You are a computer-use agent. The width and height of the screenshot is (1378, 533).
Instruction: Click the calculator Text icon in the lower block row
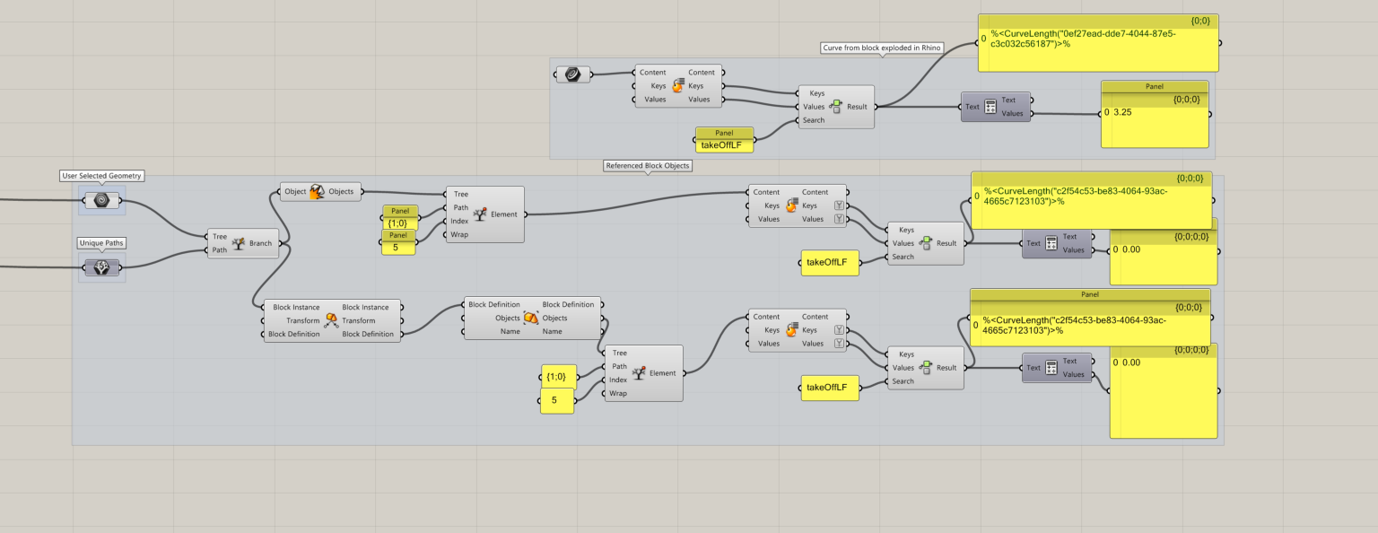point(1051,368)
